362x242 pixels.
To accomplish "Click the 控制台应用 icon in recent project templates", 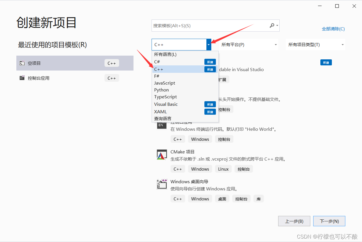I will (x=22, y=78).
